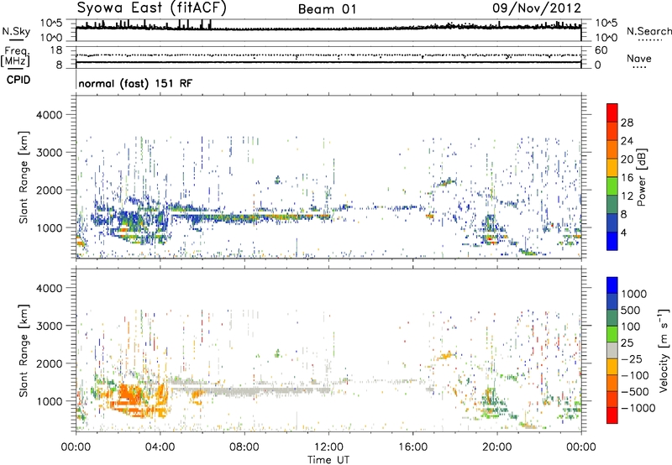Click the 'Syowa East (fitACF)' title
This screenshot has width=672, height=465.
[152, 8]
